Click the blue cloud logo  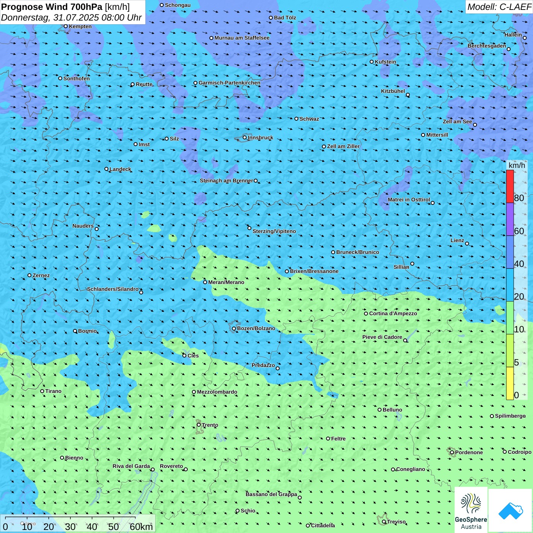pyautogui.click(x=511, y=511)
